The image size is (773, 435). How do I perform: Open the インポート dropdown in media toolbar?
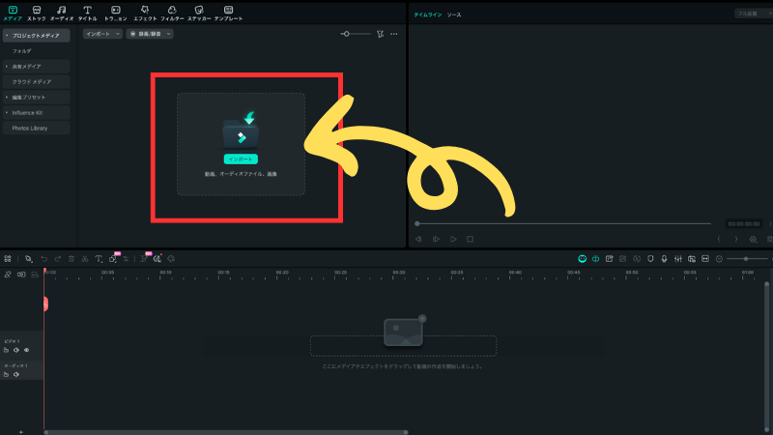[x=102, y=34]
